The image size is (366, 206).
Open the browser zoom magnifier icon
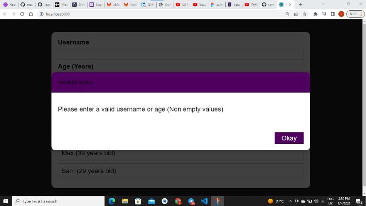(x=287, y=14)
